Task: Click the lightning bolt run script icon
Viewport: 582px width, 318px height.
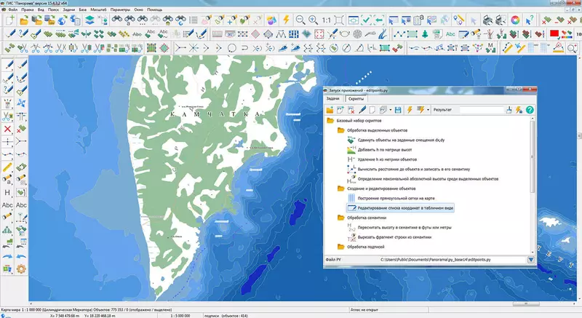Action: (410, 110)
